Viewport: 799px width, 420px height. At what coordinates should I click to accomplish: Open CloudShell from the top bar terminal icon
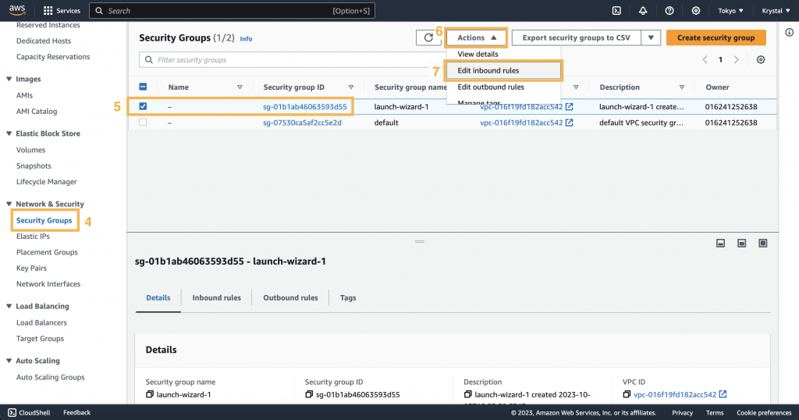(x=616, y=11)
